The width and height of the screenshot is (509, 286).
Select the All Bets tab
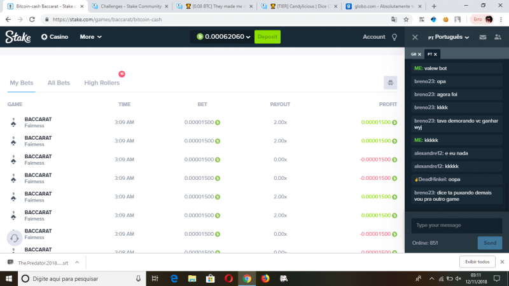pos(59,83)
